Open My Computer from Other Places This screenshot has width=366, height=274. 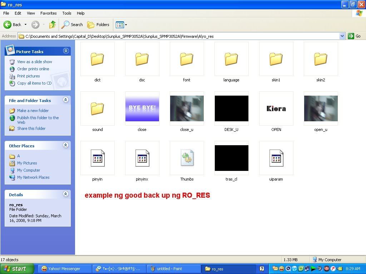(x=29, y=170)
